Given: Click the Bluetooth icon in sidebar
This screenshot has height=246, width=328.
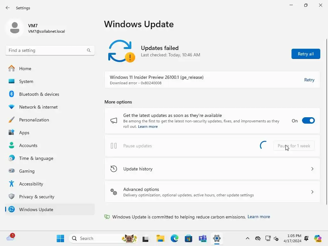Looking at the screenshot, I should coord(12,94).
